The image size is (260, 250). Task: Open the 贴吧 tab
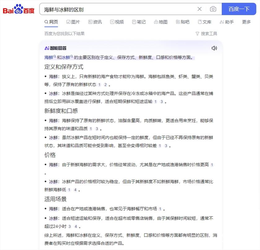coord(183,22)
